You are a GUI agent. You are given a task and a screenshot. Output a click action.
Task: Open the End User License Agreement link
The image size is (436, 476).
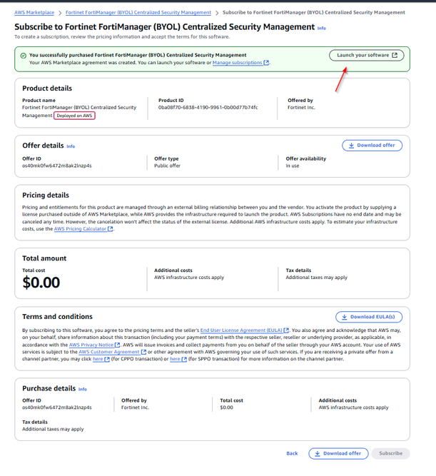(x=244, y=330)
